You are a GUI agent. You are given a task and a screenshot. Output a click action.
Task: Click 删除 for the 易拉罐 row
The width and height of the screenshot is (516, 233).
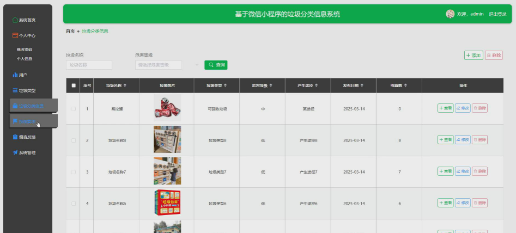(480, 108)
